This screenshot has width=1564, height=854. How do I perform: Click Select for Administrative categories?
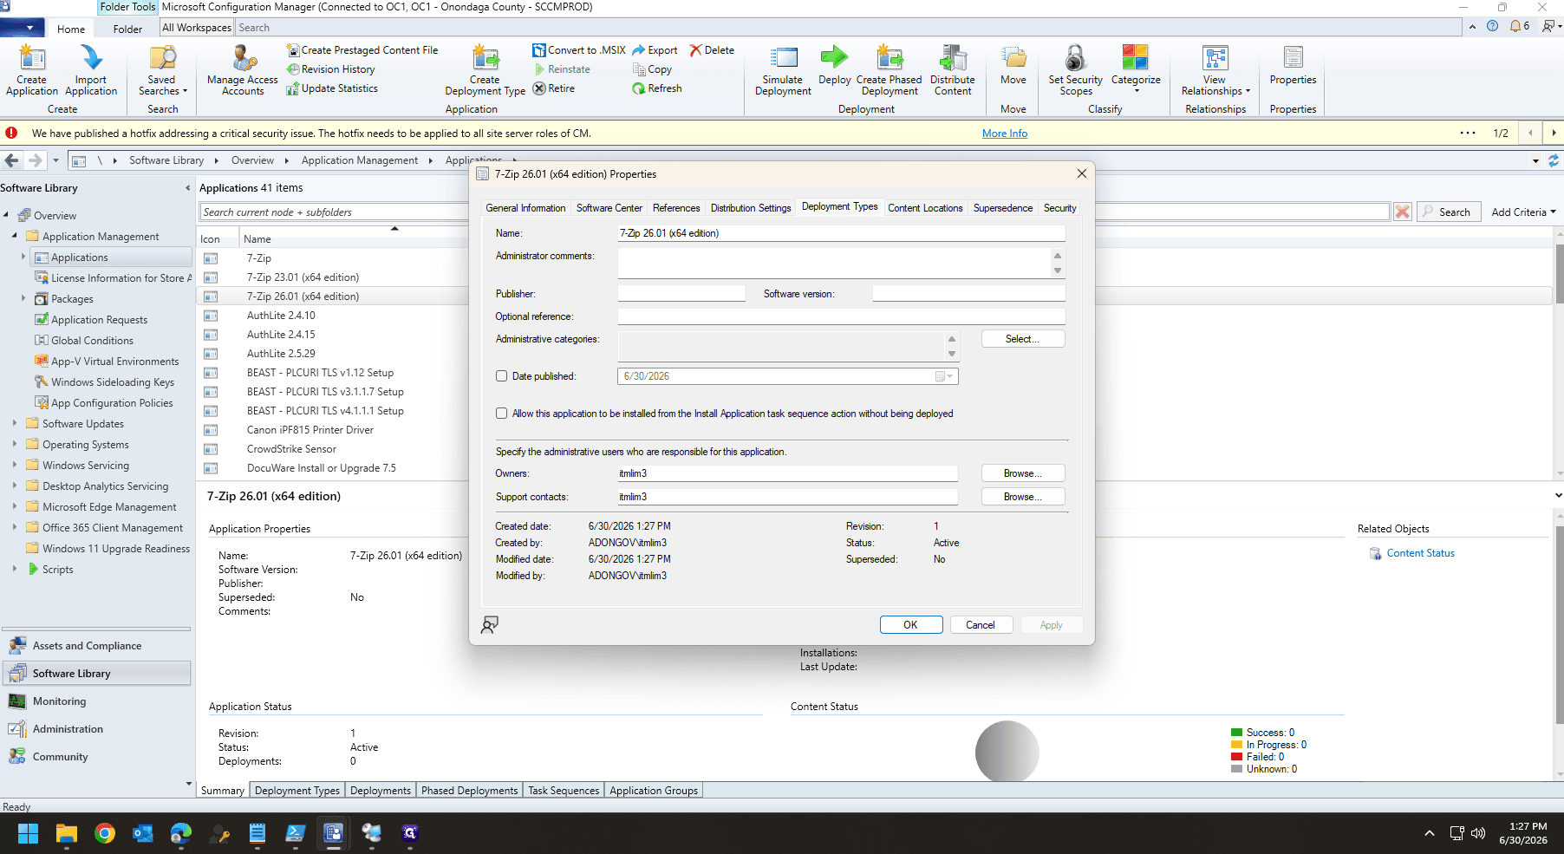(x=1023, y=339)
